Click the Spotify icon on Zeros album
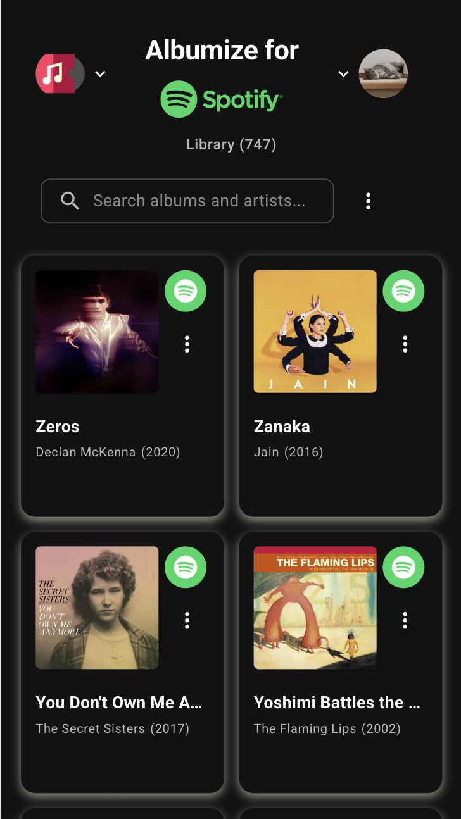 pyautogui.click(x=186, y=291)
